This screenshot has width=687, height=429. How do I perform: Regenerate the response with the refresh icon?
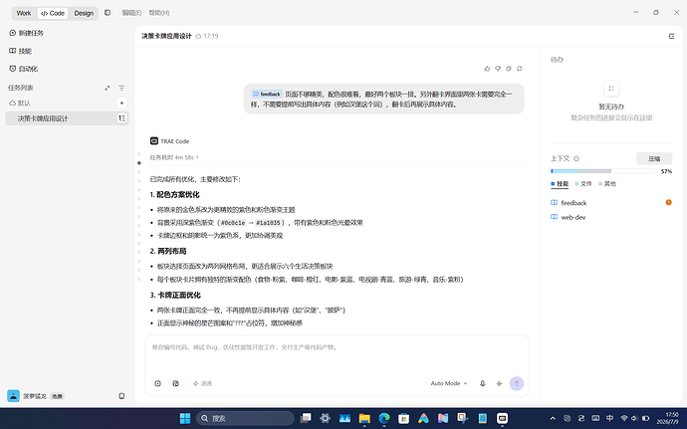(x=519, y=69)
